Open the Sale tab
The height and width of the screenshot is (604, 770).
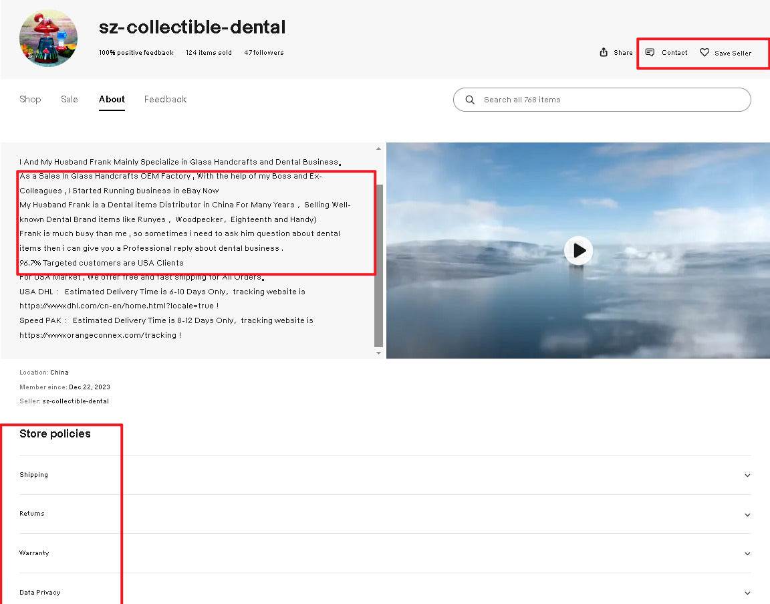[70, 99]
